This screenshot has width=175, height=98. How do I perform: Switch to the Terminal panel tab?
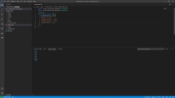(60, 49)
